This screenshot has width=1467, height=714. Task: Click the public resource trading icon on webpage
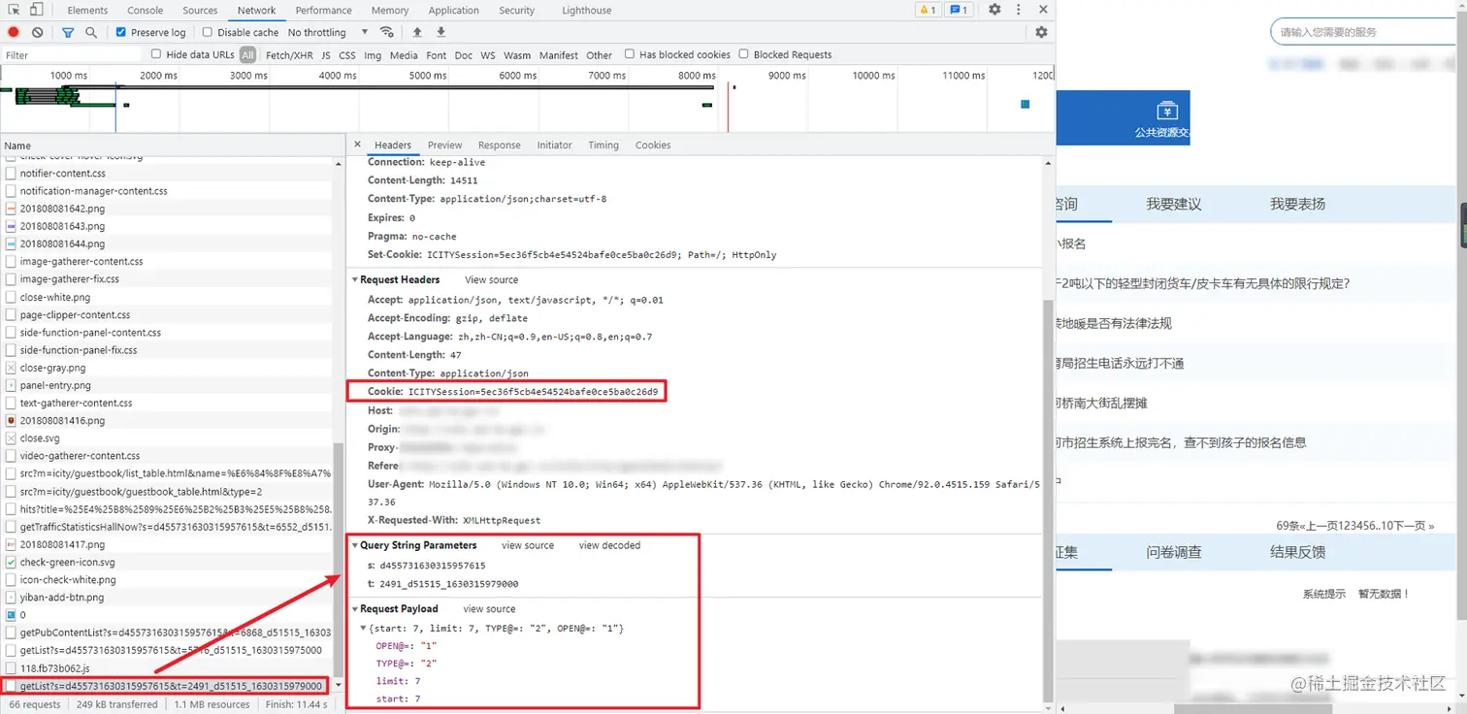(x=1167, y=110)
